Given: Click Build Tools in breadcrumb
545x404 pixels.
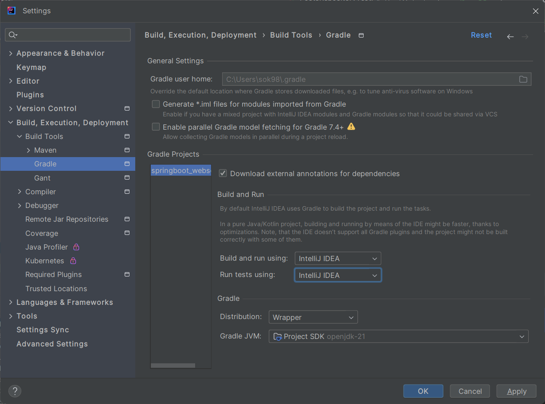Looking at the screenshot, I should 291,35.
